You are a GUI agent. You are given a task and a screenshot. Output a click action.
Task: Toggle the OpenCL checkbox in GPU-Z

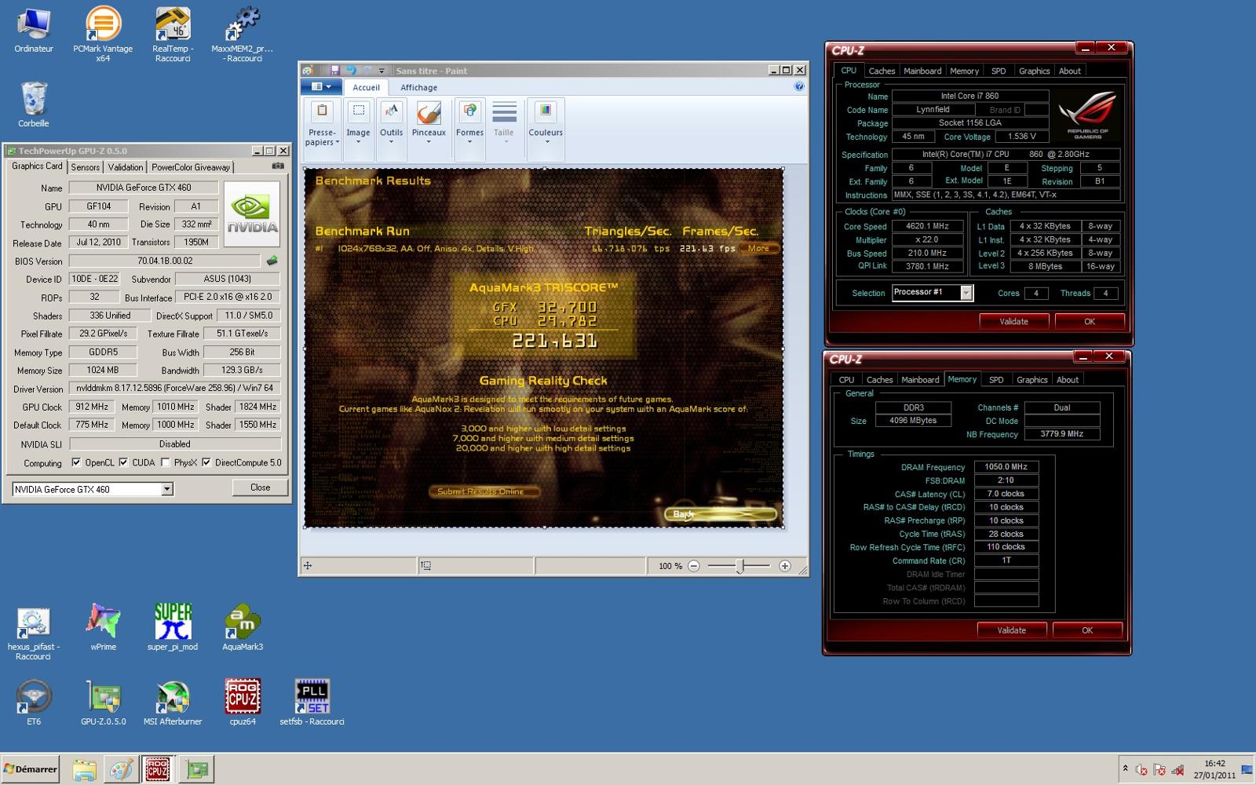tap(76, 462)
